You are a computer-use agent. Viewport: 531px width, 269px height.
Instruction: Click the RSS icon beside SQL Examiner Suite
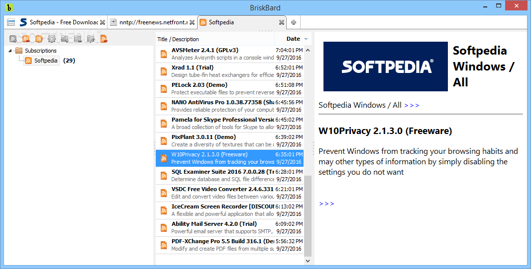tap(164, 176)
